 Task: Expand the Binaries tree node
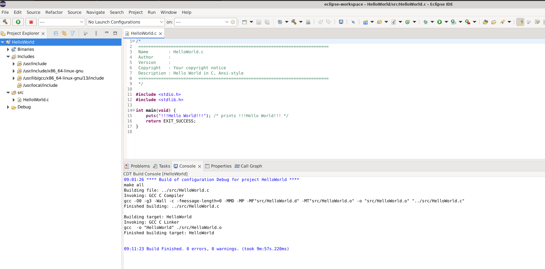point(8,49)
